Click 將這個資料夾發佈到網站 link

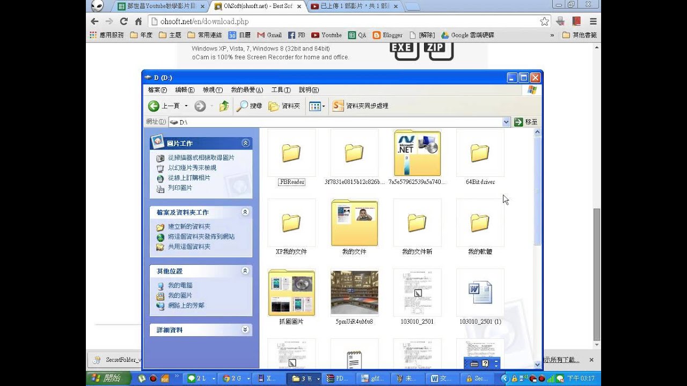click(201, 236)
